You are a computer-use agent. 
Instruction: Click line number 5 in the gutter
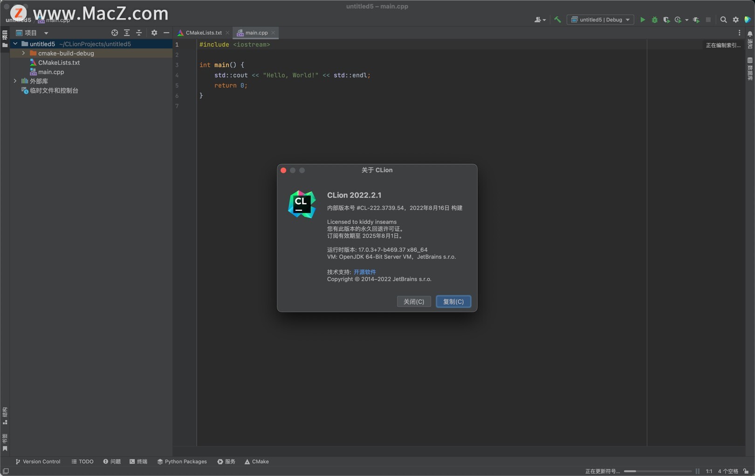tap(177, 86)
